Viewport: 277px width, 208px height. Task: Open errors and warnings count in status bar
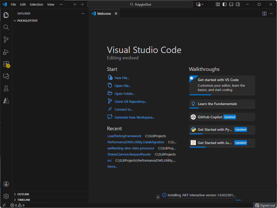pos(17,205)
